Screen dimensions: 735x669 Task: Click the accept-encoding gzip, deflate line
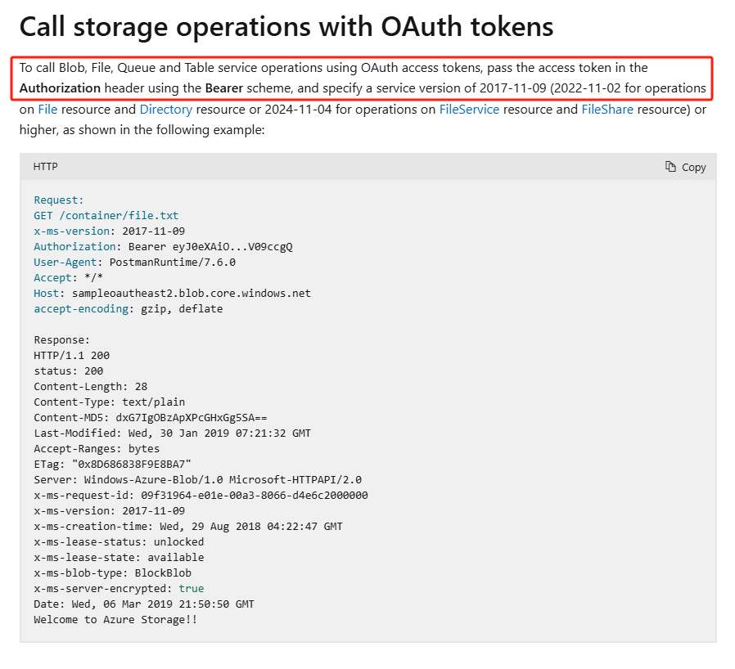click(x=128, y=309)
